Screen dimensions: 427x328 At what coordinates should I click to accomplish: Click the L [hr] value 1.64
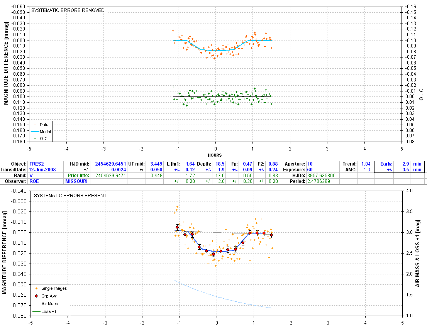click(x=190, y=164)
